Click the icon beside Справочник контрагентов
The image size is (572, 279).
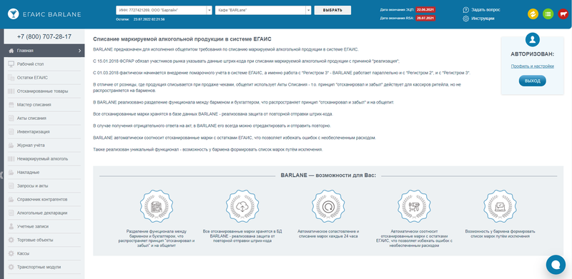point(11,200)
